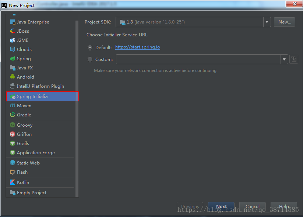Choose Spring Initializr in project list

tap(42, 96)
